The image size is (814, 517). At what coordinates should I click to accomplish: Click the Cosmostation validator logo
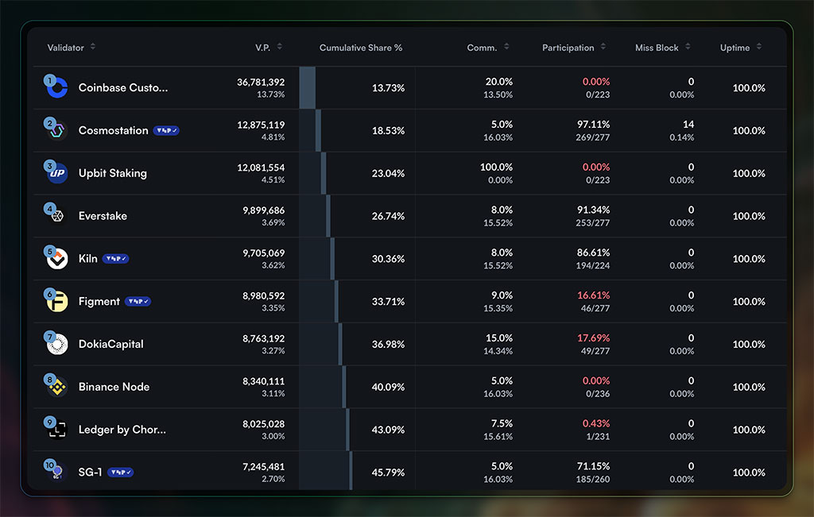(x=57, y=130)
